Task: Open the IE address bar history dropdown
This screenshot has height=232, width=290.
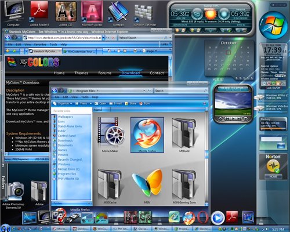Action: click(x=103, y=38)
